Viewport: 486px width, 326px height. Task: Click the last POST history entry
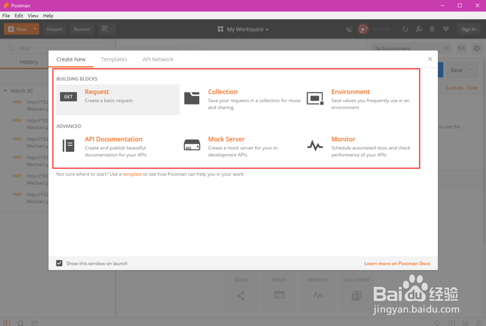30,198
